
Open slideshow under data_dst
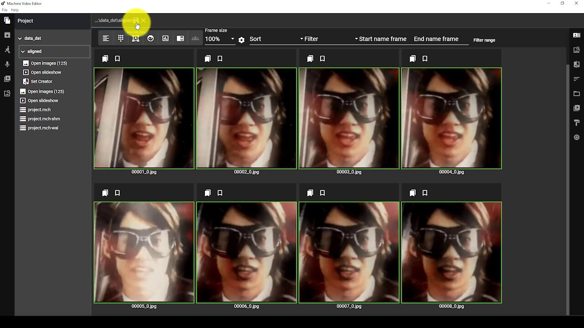43,101
